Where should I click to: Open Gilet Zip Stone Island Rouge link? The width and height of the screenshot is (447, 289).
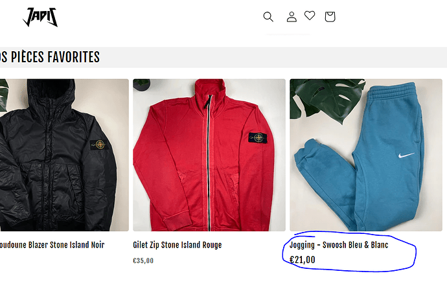pyautogui.click(x=177, y=245)
